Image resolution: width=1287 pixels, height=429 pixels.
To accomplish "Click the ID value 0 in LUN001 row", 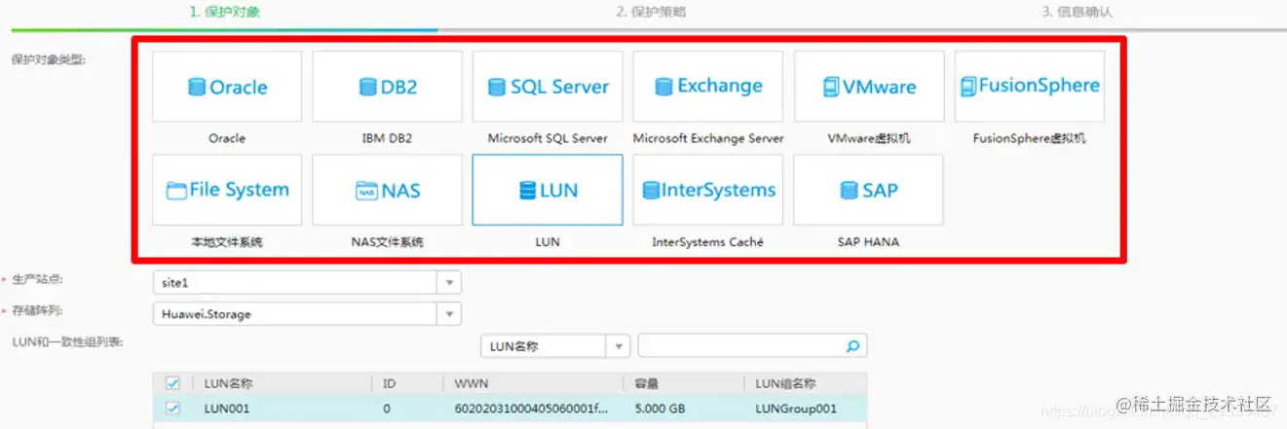I will 387,409.
